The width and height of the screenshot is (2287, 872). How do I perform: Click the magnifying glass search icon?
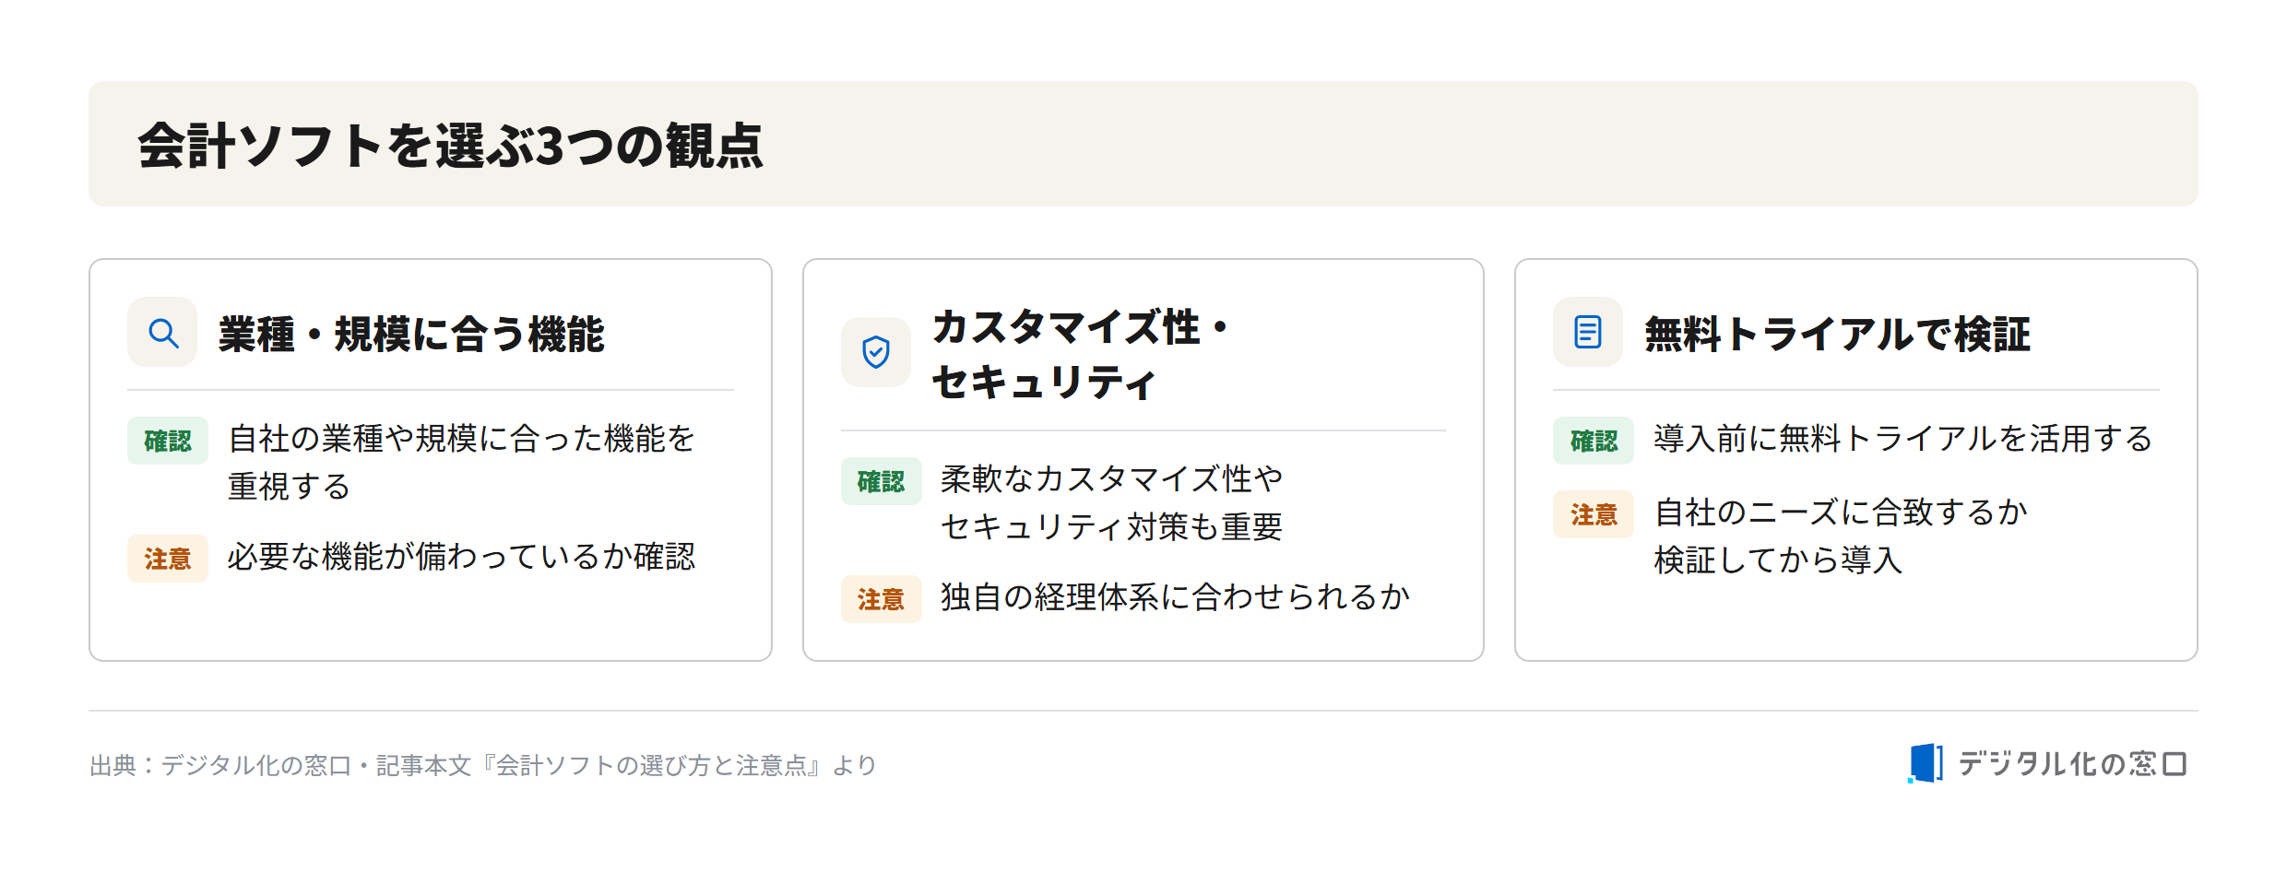163,333
